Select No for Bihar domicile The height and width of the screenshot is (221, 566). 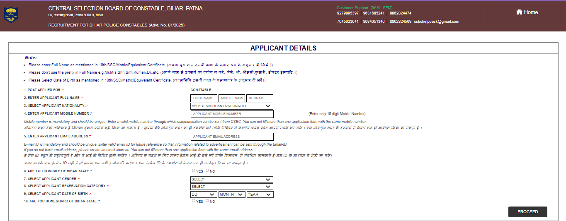207,171
